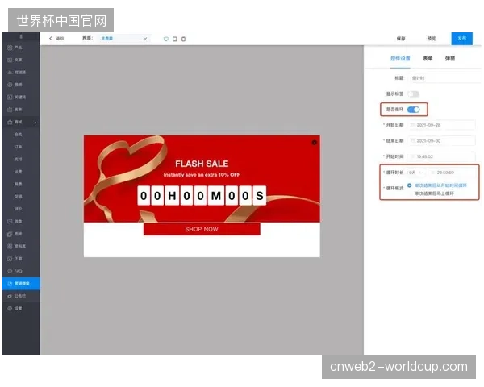The width and height of the screenshot is (484, 387).
Task: Click the SHOP NOW button
Action: [x=202, y=229]
